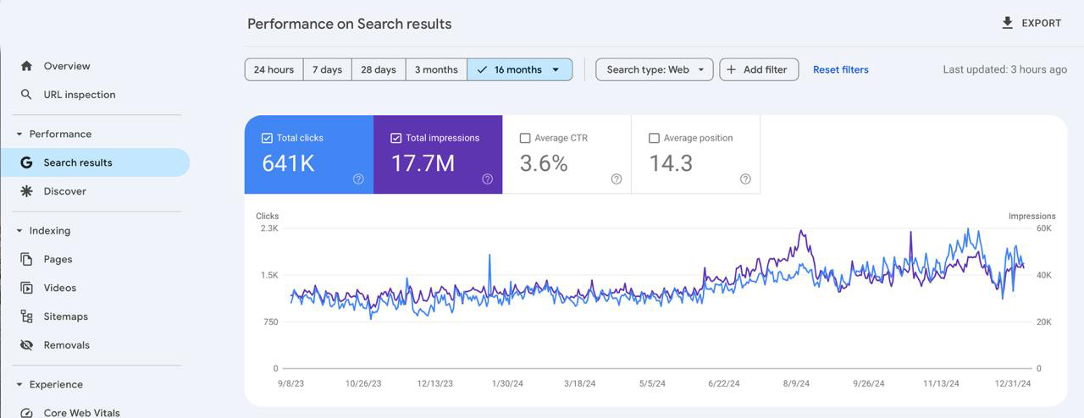Enable the Average CTR checkbox
The height and width of the screenshot is (418, 1084).
pos(525,138)
